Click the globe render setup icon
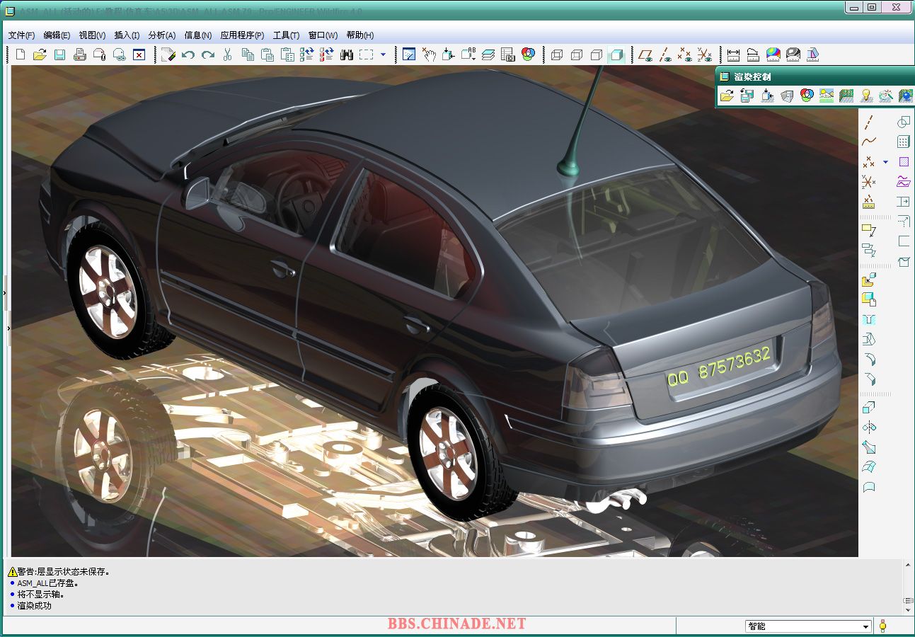The width and height of the screenshot is (915, 637). 905,96
